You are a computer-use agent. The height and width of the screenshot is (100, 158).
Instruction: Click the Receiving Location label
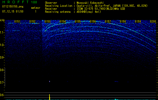click(59, 6)
